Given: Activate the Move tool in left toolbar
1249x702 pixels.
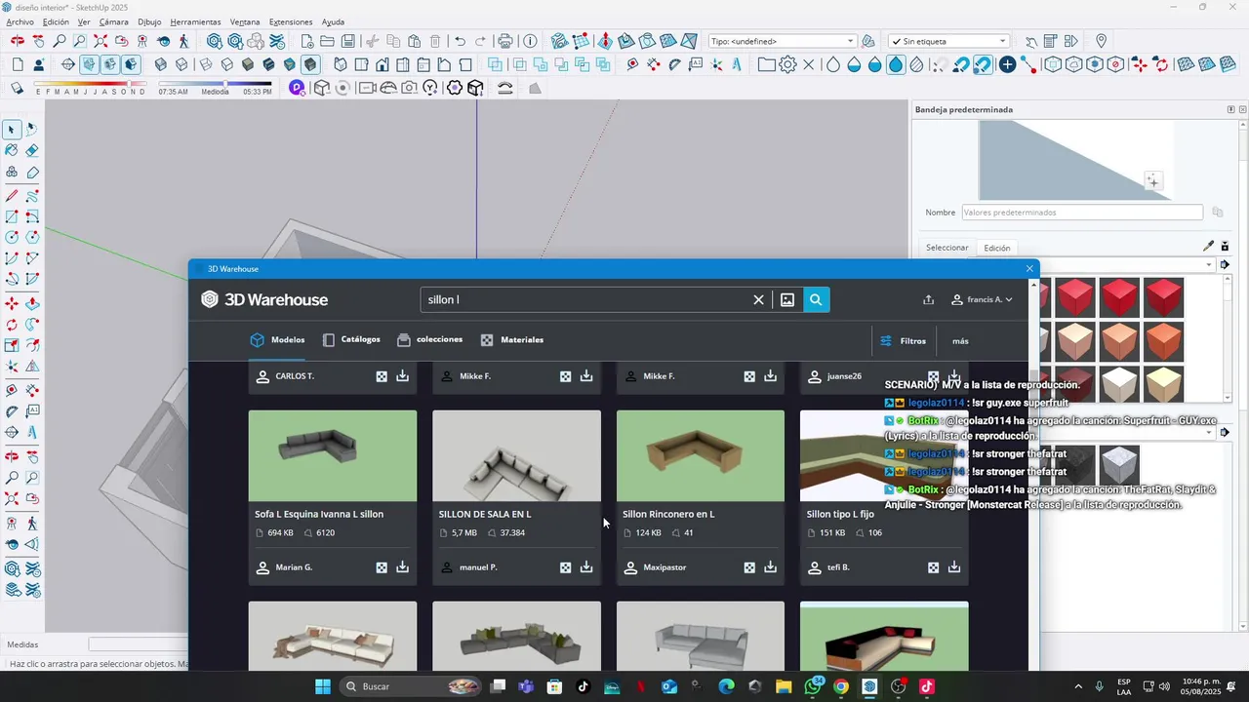Looking at the screenshot, I should (x=12, y=304).
